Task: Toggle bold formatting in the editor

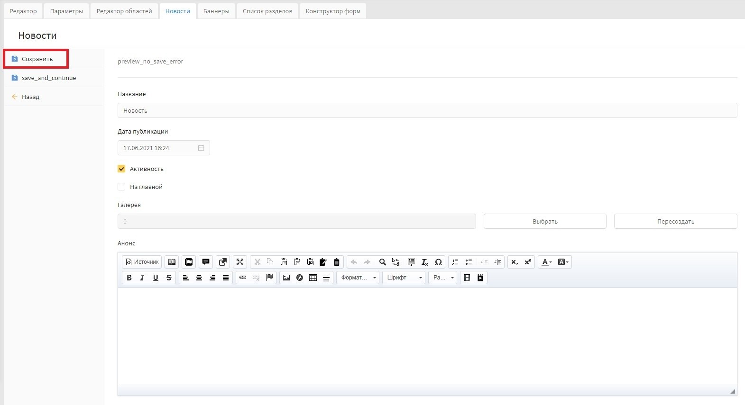Action: pyautogui.click(x=129, y=278)
